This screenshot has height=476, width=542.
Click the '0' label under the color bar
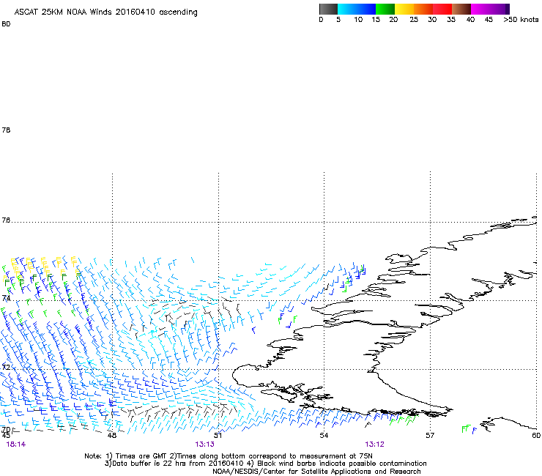click(321, 20)
